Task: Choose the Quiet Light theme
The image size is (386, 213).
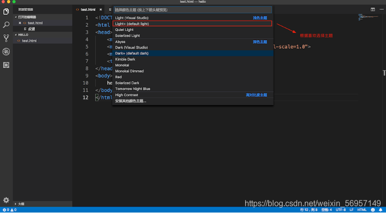Action: 193,30
